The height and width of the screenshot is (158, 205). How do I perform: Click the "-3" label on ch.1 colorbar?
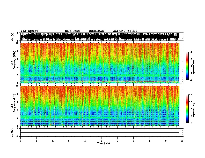(x=191, y=52)
